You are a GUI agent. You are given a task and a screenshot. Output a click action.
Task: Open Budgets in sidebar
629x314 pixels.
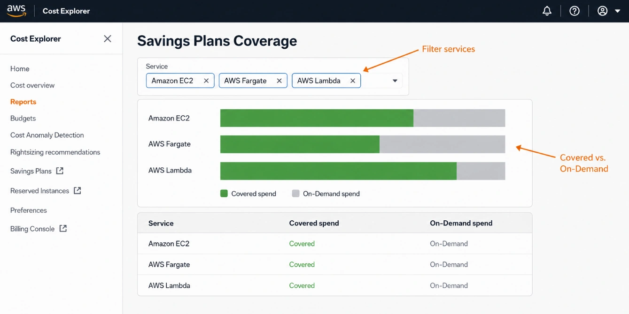pos(23,119)
